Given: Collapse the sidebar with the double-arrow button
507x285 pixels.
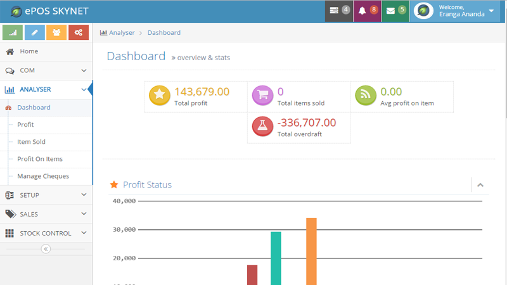Looking at the screenshot, I should tap(46, 249).
